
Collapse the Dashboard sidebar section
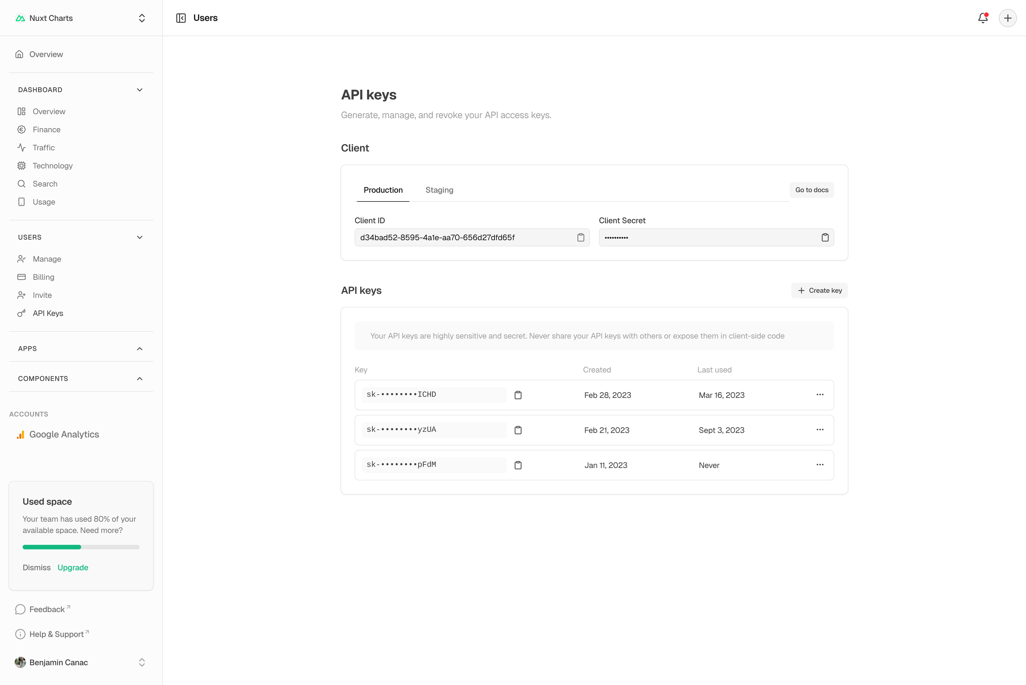click(x=139, y=90)
